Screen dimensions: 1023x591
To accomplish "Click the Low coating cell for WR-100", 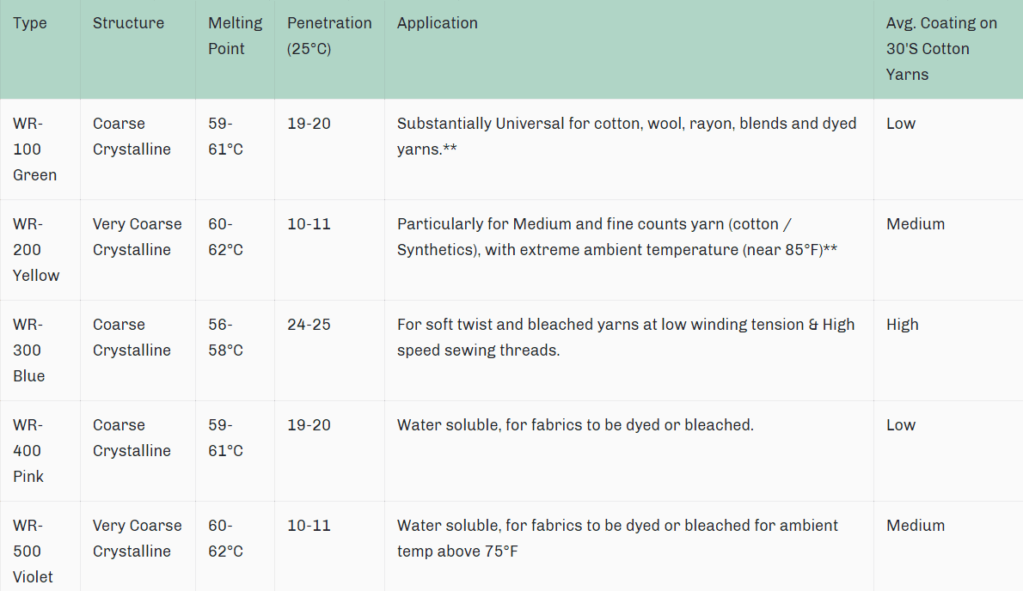I will pyautogui.click(x=900, y=124).
